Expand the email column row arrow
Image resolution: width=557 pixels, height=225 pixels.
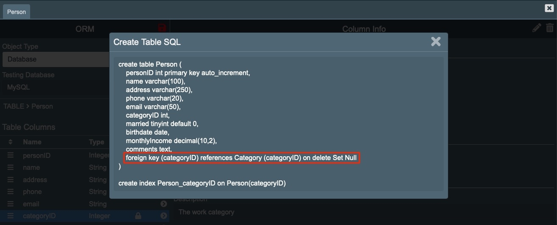164,204
